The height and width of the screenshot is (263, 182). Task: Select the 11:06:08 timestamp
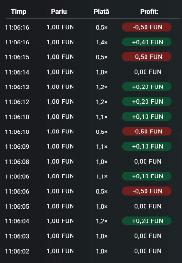point(17,162)
